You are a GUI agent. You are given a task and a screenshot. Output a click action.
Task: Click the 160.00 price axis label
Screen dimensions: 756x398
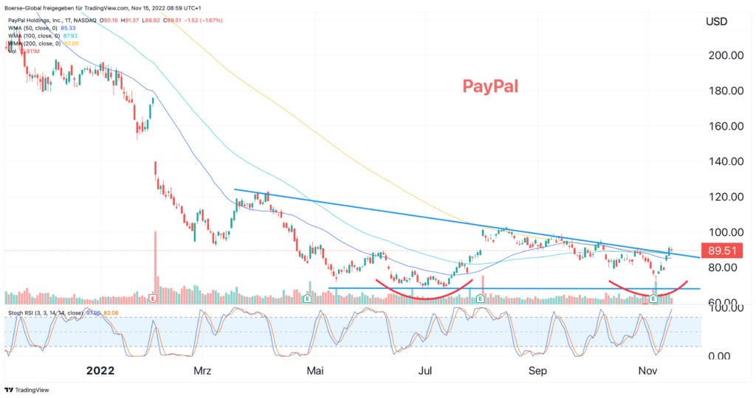coord(726,126)
